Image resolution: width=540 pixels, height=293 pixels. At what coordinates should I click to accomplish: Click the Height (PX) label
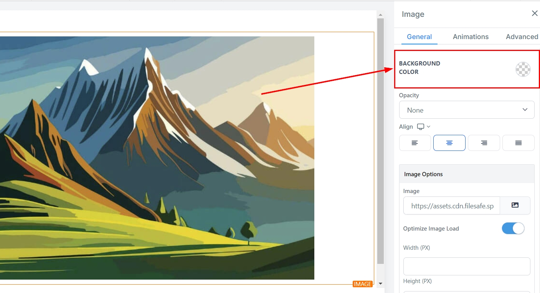418,281
